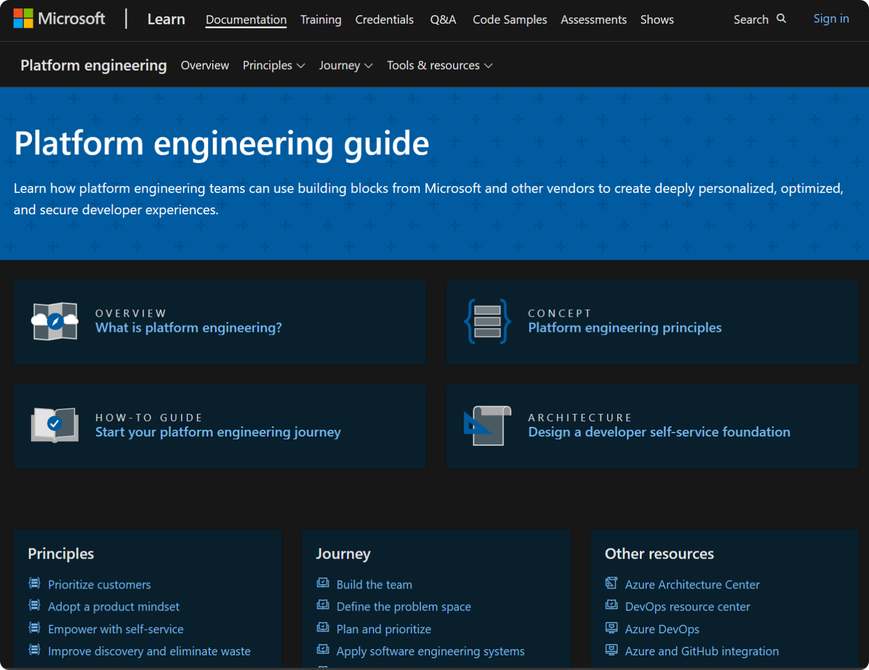Viewport: 869px width, 670px height.
Task: Open the Training menu item
Action: 320,19
